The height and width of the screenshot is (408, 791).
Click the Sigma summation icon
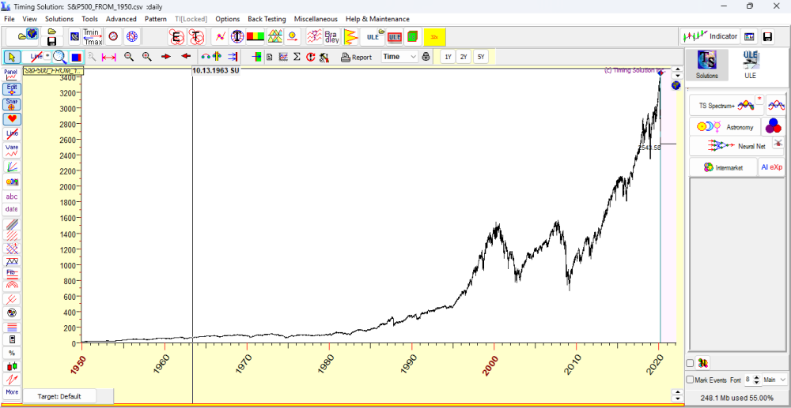pos(297,57)
